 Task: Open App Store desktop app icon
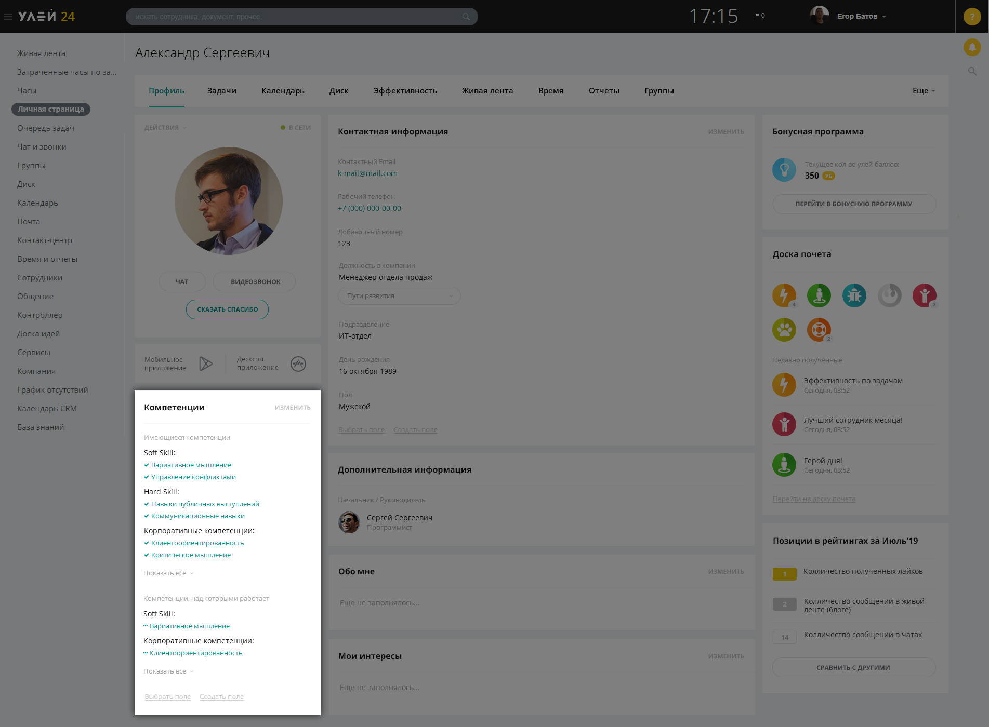[298, 363]
